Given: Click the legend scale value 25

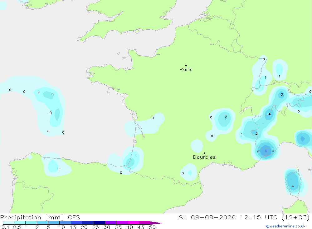Looking at the screenshot, I should [95, 227].
